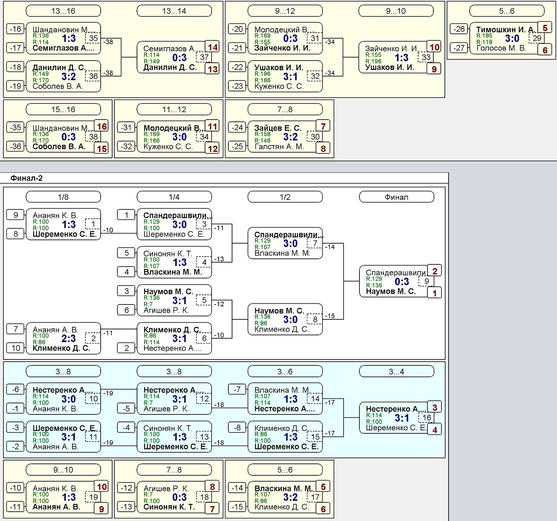Open match 14 Власкина vs Нестеренко
The image size is (557, 521).
coord(285,399)
